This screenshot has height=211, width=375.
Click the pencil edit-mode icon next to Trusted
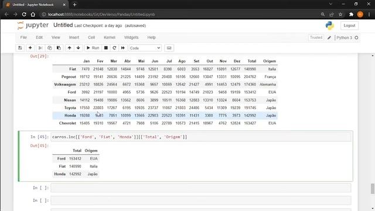pos(329,38)
